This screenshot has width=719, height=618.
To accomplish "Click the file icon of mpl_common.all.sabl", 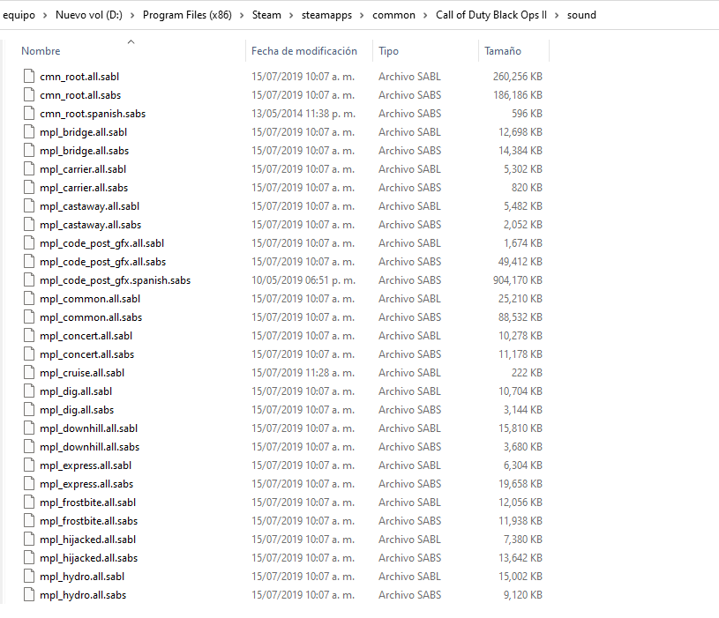I will (29, 298).
